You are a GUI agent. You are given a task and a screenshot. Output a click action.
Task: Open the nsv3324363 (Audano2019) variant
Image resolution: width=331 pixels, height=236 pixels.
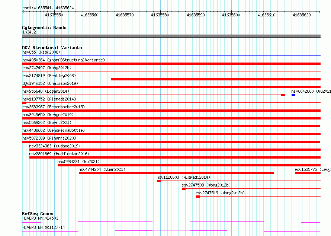pos(55,146)
